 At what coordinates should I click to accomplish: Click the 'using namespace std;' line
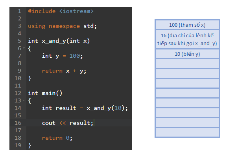coord(62,26)
